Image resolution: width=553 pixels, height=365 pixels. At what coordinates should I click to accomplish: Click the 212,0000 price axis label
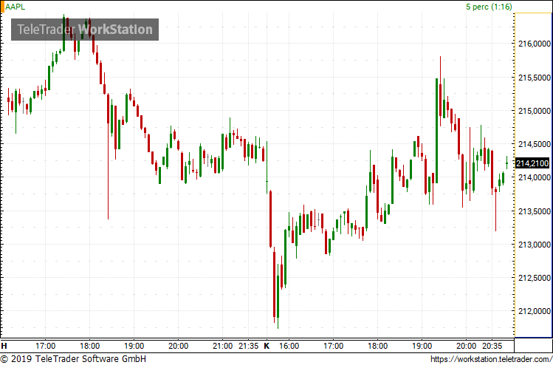coord(535,311)
